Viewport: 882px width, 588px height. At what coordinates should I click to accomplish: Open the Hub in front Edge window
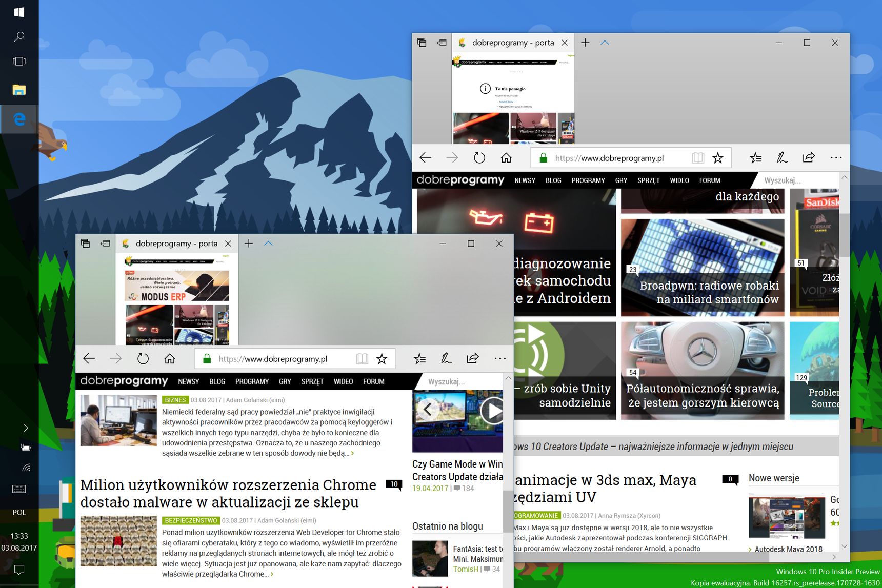tap(419, 359)
